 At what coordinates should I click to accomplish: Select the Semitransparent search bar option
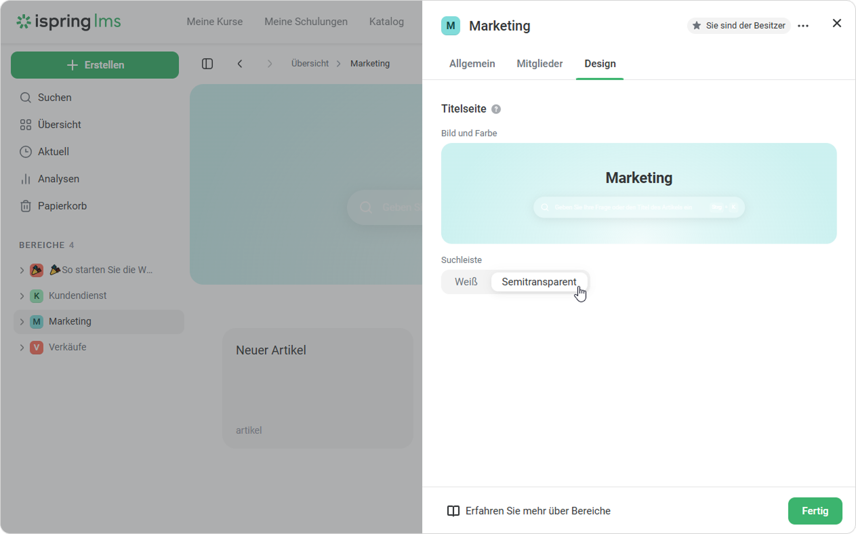pyautogui.click(x=539, y=282)
